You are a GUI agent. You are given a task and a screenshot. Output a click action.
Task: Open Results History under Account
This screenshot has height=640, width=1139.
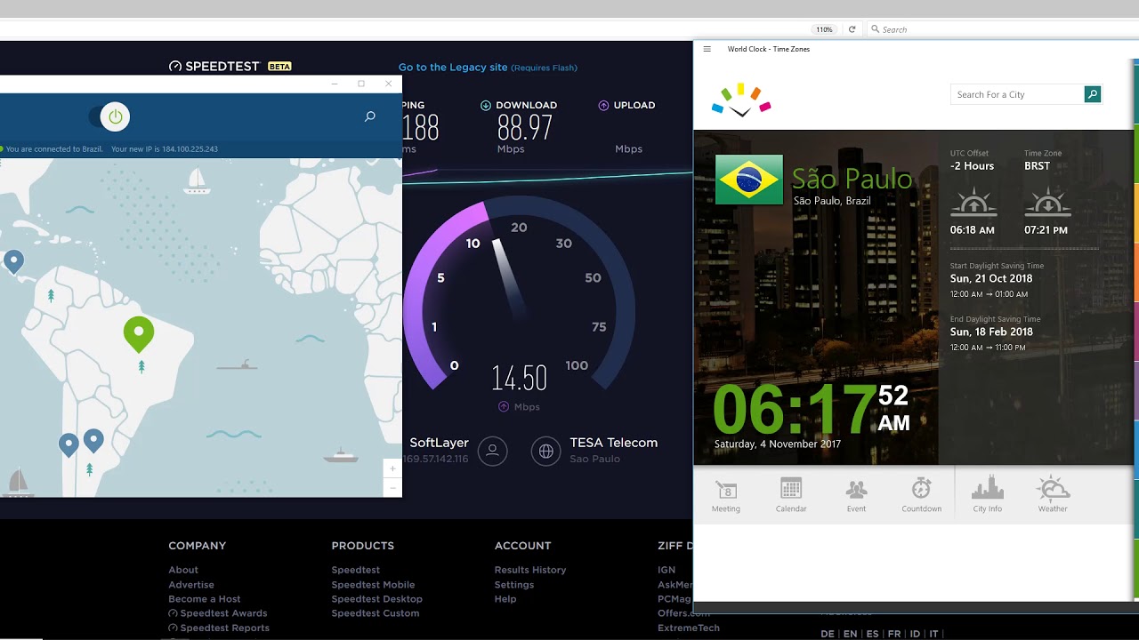click(x=530, y=570)
